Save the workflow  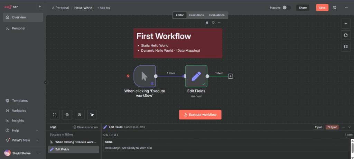[322, 8]
